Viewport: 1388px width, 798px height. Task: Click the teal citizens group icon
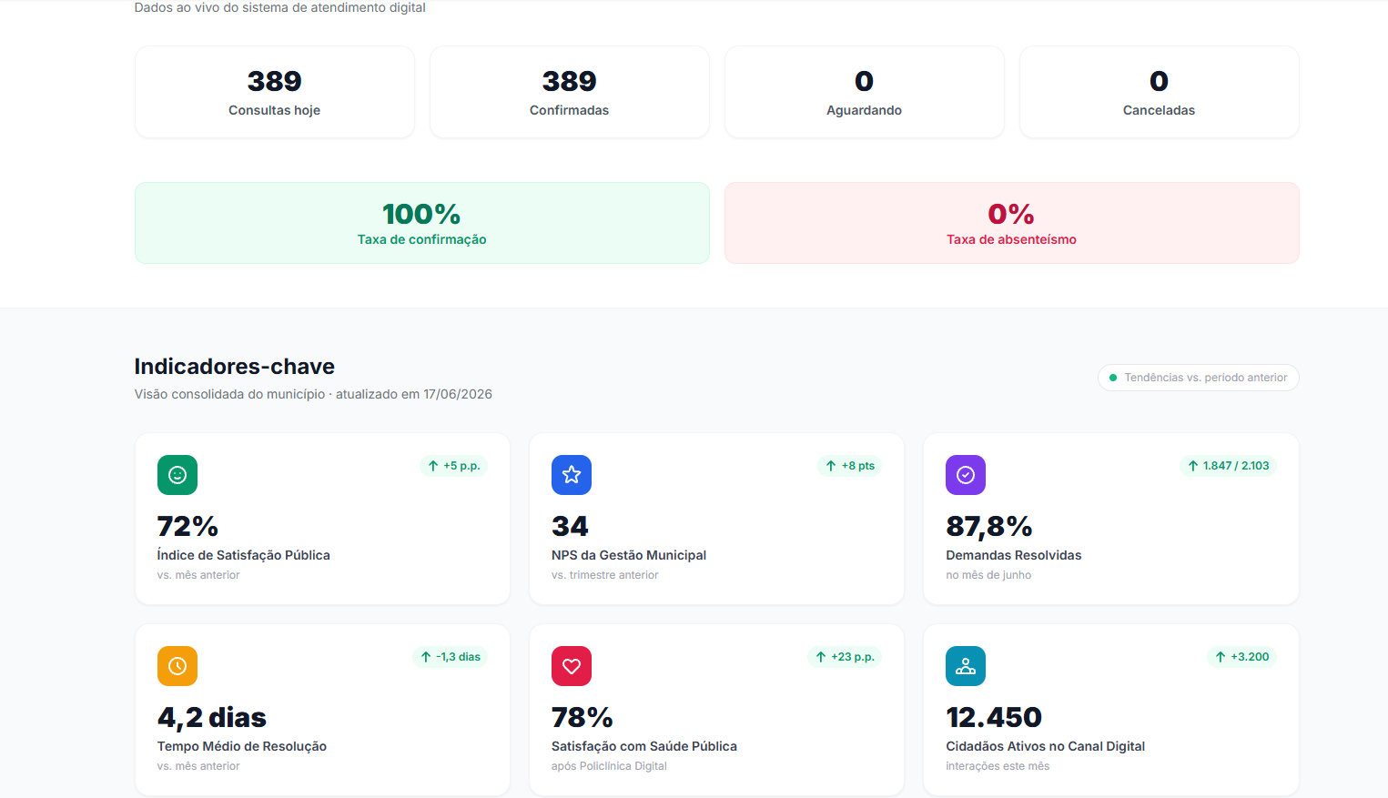pyautogui.click(x=966, y=666)
